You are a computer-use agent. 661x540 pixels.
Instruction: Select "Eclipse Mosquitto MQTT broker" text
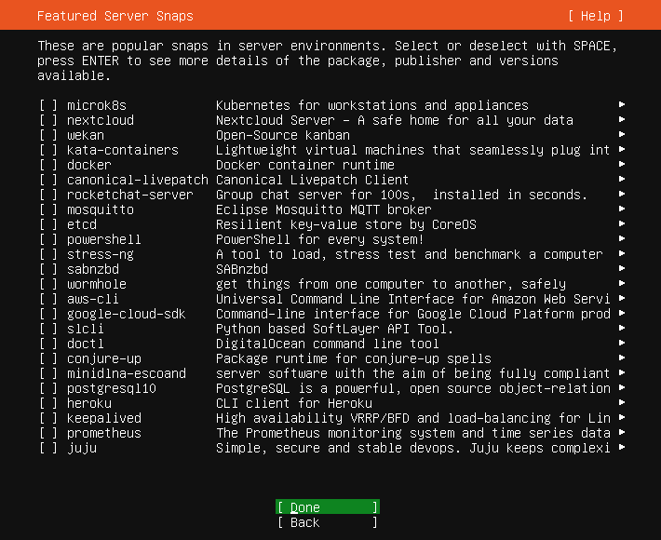coord(324,209)
